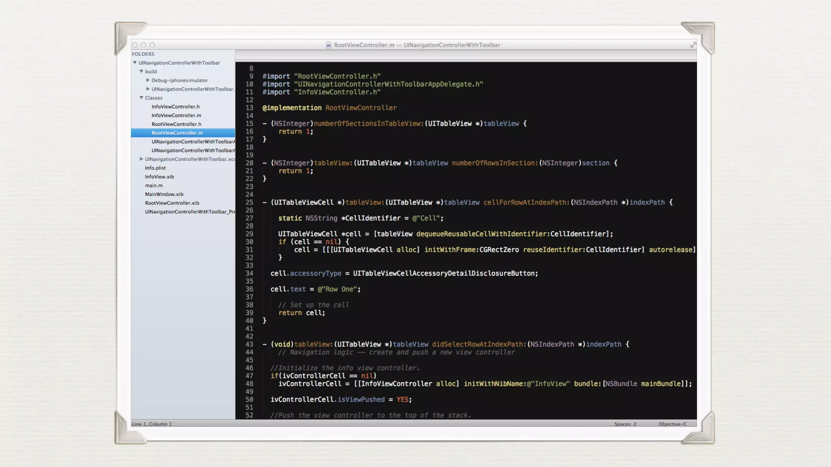Open Objective-C syntax selector
This screenshot has height=467, width=831.
click(x=672, y=424)
